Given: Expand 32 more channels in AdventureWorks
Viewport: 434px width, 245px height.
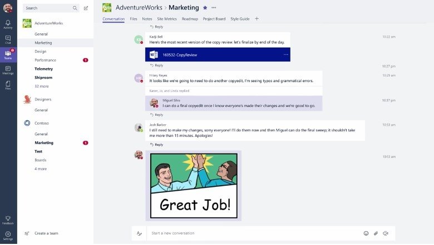Looking at the screenshot, I should pyautogui.click(x=42, y=86).
